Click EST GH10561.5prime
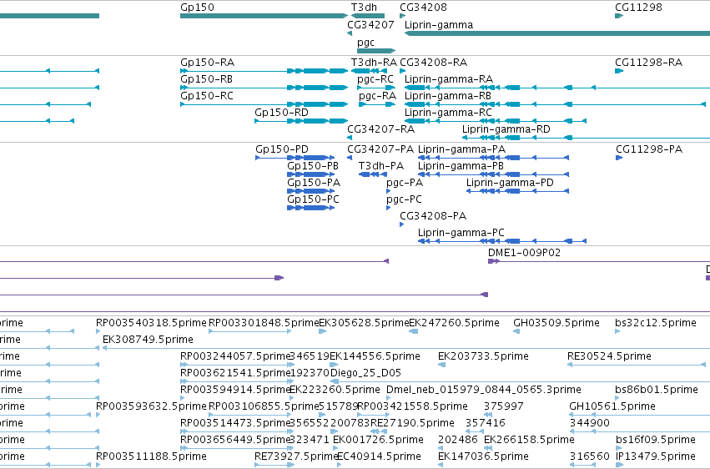 pos(612,407)
